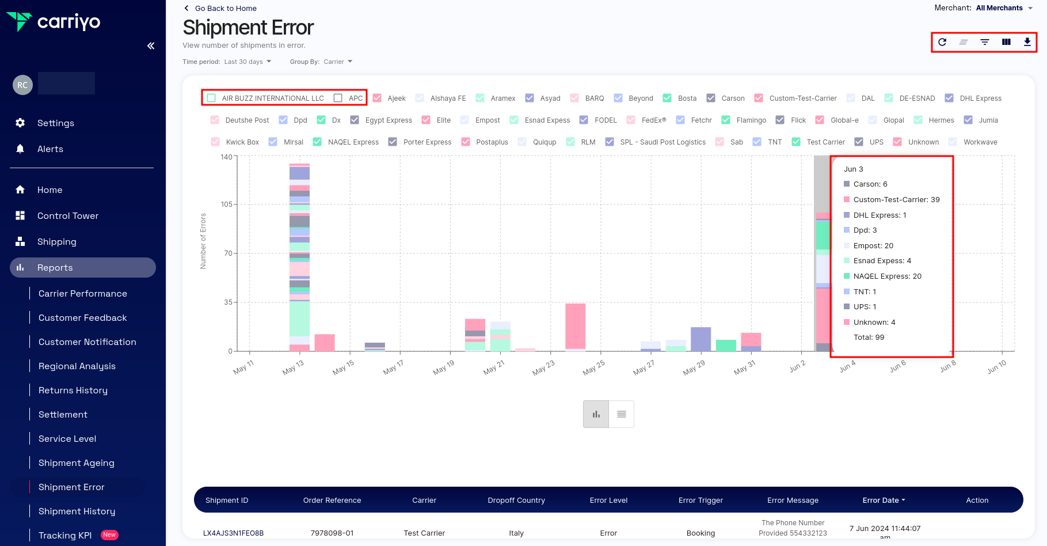Click the Control Tower dashboard icon
Viewport: 1047px width, 546px height.
(x=20, y=215)
